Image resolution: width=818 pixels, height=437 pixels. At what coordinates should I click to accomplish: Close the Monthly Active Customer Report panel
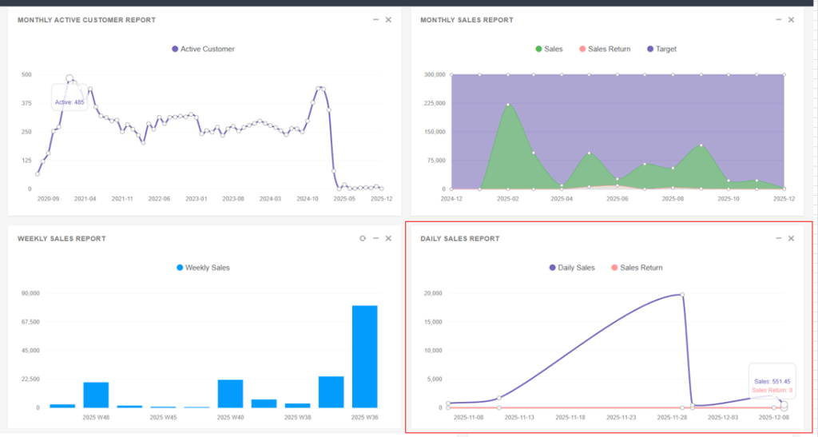coord(388,19)
